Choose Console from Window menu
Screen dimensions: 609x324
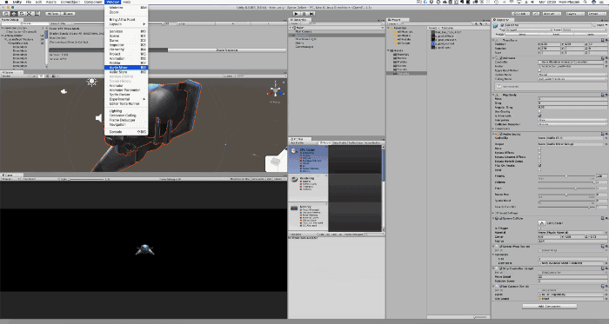click(x=126, y=132)
